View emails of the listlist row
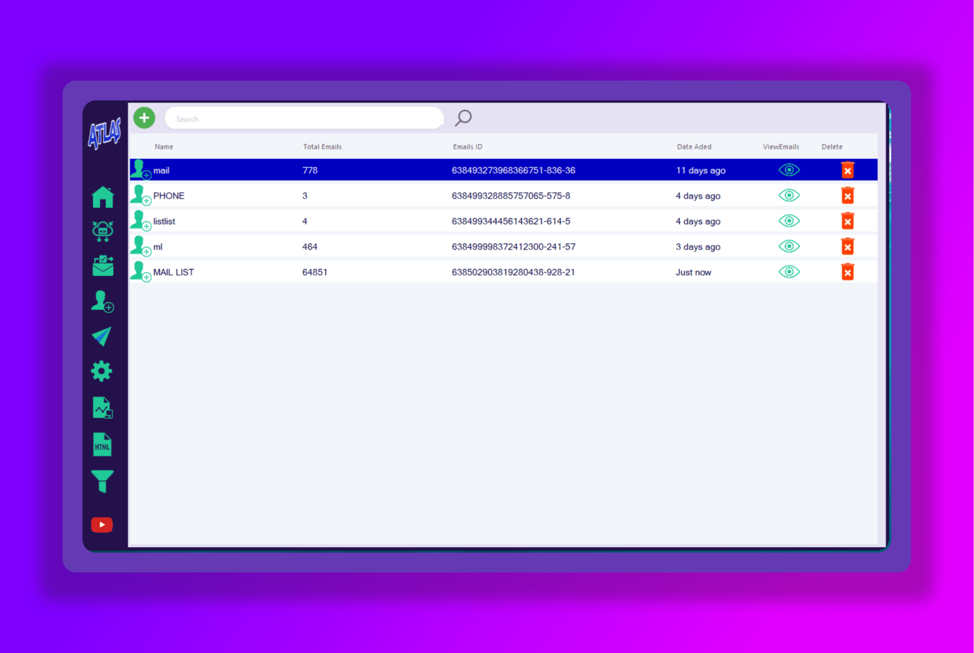Image resolution: width=974 pixels, height=653 pixels. [x=789, y=221]
